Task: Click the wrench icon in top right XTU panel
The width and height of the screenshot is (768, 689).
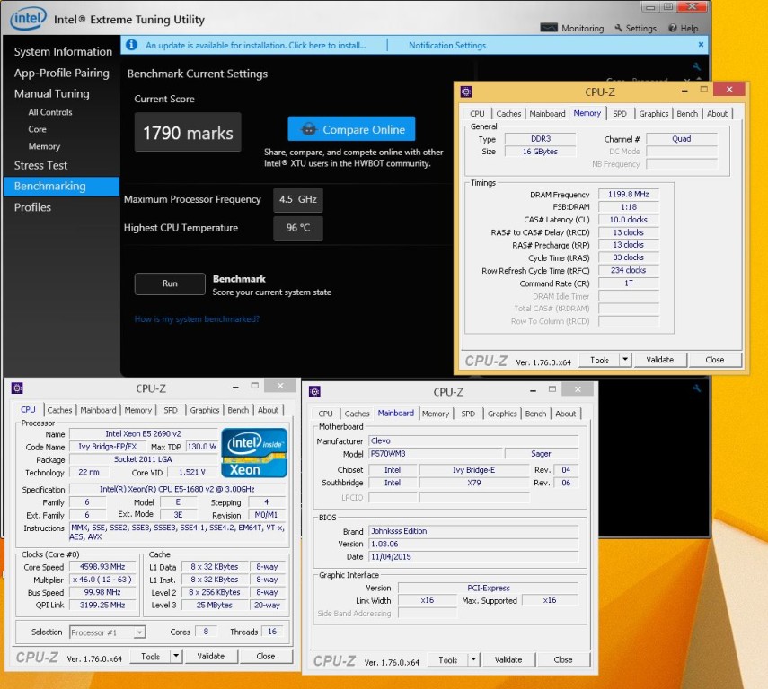Action: [696, 66]
